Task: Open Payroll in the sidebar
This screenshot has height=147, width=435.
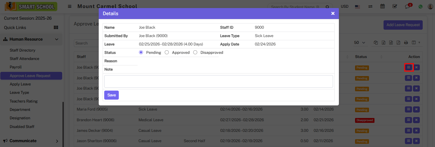Action: coord(16,67)
